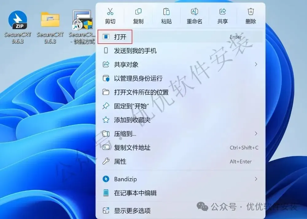The image size is (307, 219).
Task: Click the share arrow icon beside 共享对象
Action: coord(106,65)
